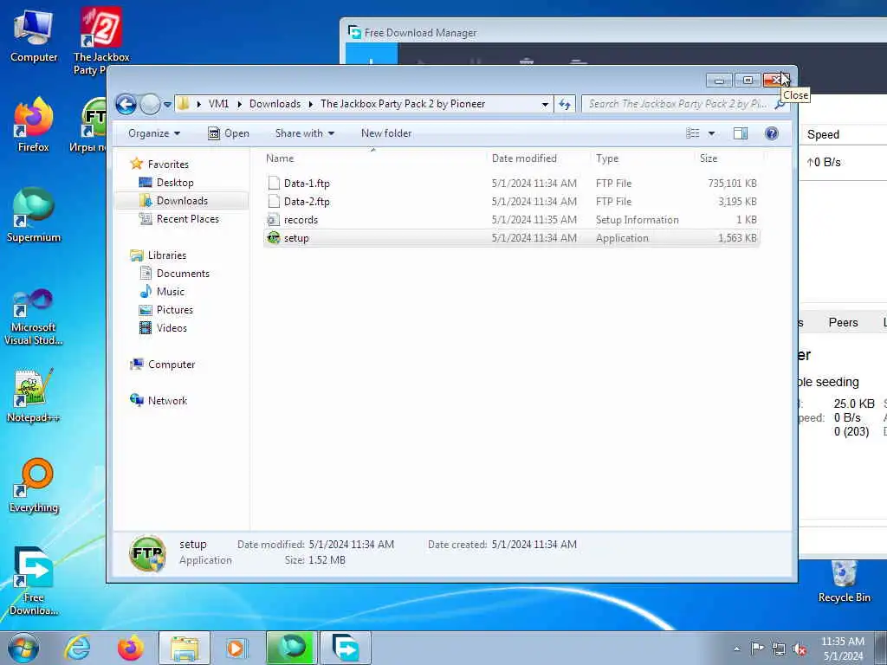Viewport: 887px width, 665px height.
Task: Open the Computer desktop icon
Action: (x=34, y=36)
